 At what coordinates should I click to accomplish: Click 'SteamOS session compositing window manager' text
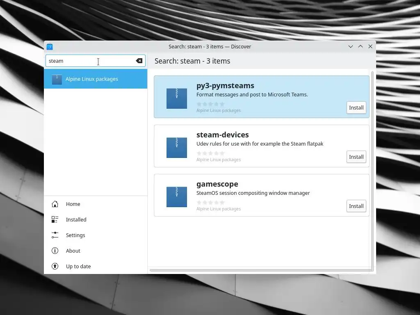pos(253,193)
